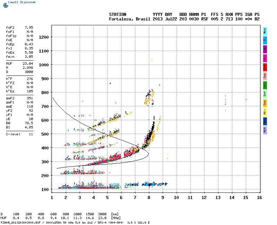Click the MUF table value 8.4

click(16, 218)
